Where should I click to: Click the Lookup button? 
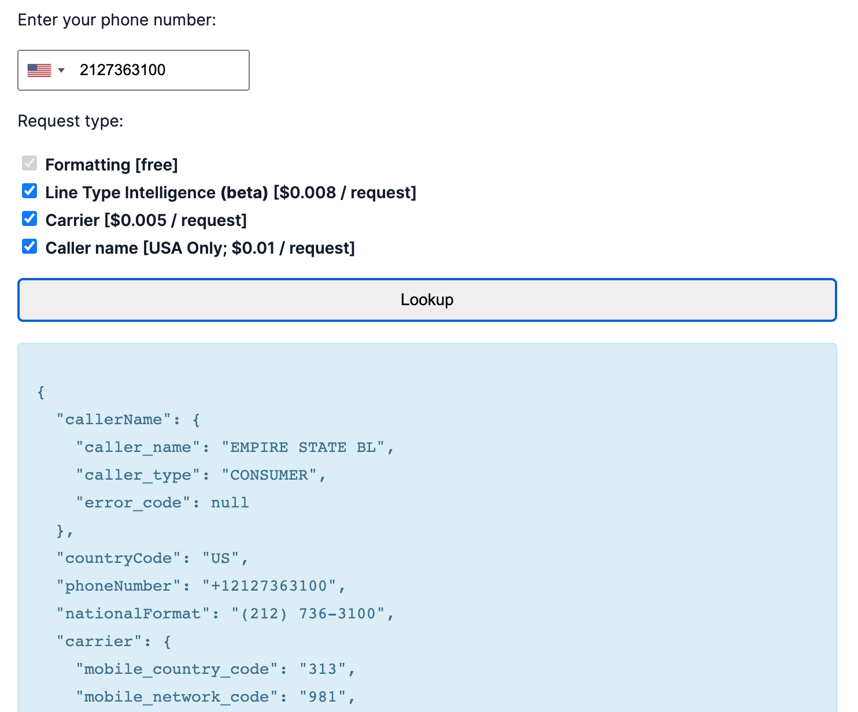coord(427,300)
